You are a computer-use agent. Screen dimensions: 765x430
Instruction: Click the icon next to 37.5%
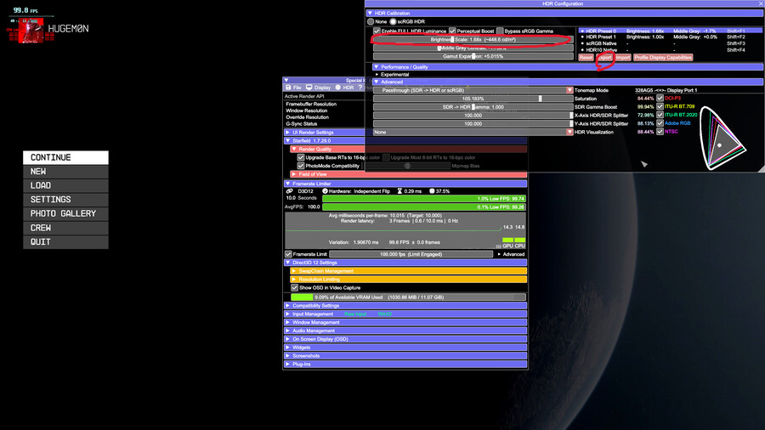(432, 191)
